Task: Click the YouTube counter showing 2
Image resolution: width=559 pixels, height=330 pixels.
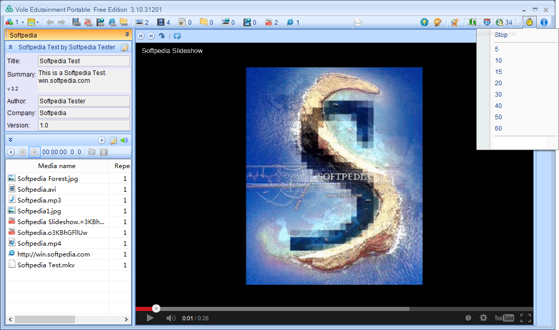Action: pyautogui.click(x=271, y=23)
